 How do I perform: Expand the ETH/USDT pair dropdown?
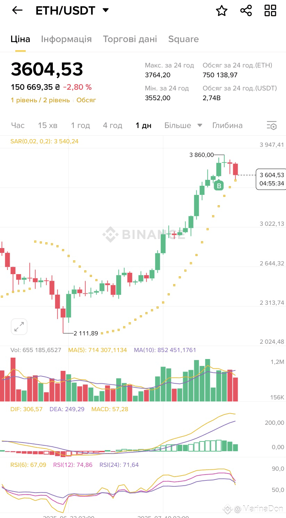click(106, 10)
